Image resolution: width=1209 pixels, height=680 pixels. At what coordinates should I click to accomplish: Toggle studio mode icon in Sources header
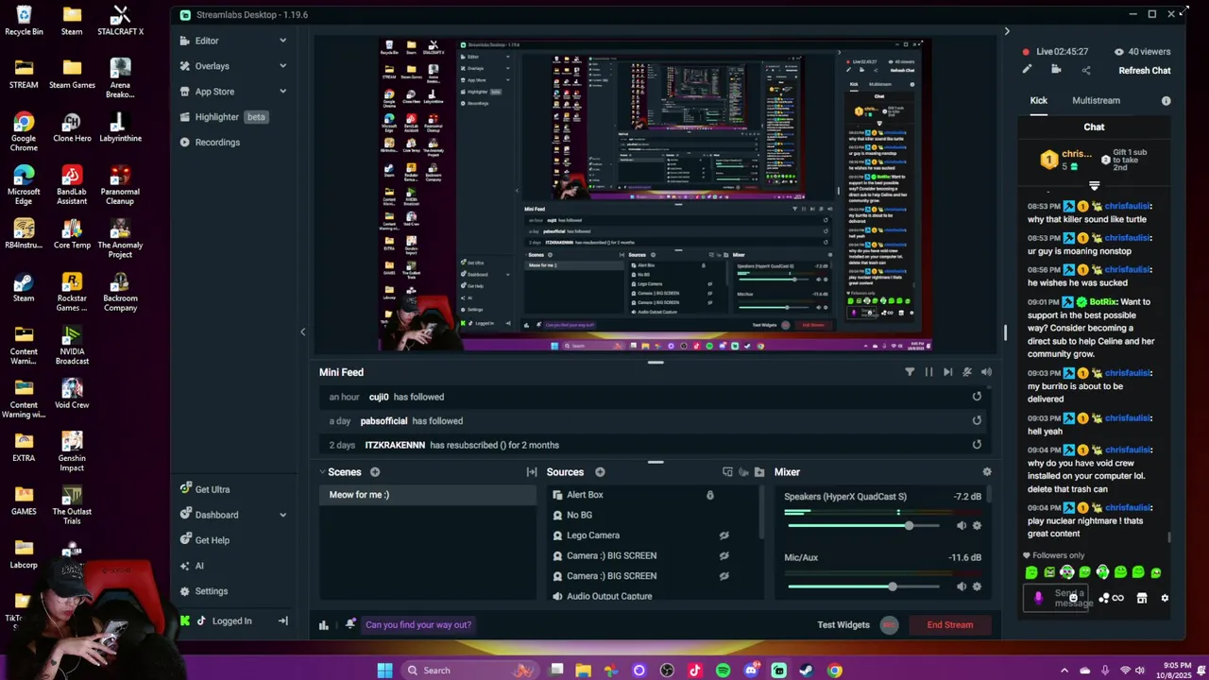(x=727, y=472)
